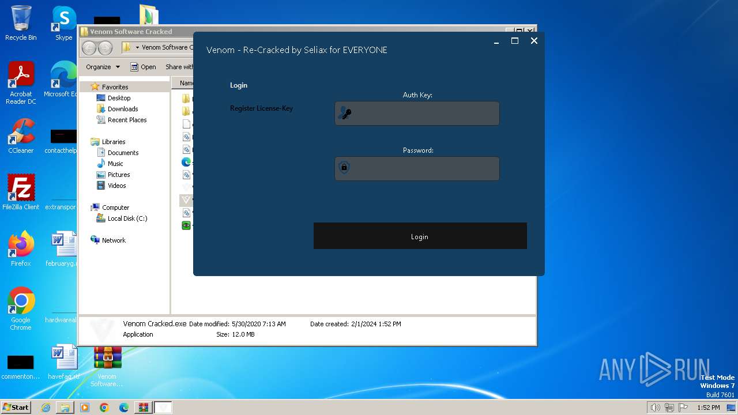Open Windows Media Player from taskbar
Screen dimensions: 738x415
pyautogui.click(x=85, y=408)
